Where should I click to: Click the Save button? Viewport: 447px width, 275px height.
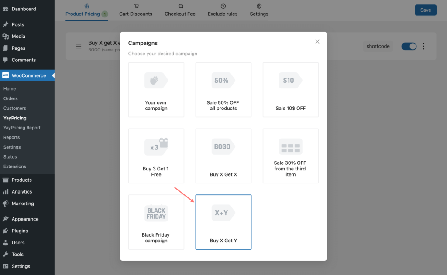(x=426, y=10)
